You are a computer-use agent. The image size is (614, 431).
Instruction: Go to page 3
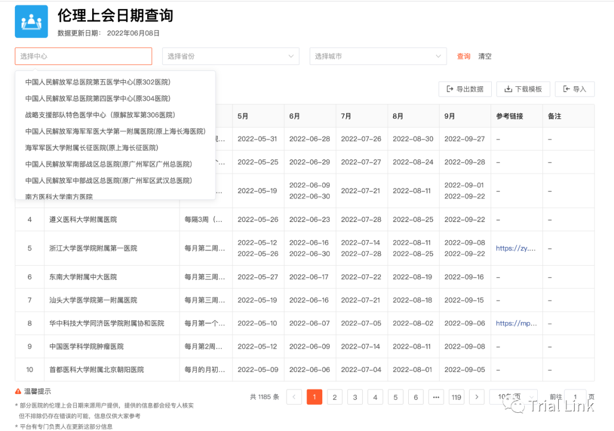pyautogui.click(x=355, y=397)
